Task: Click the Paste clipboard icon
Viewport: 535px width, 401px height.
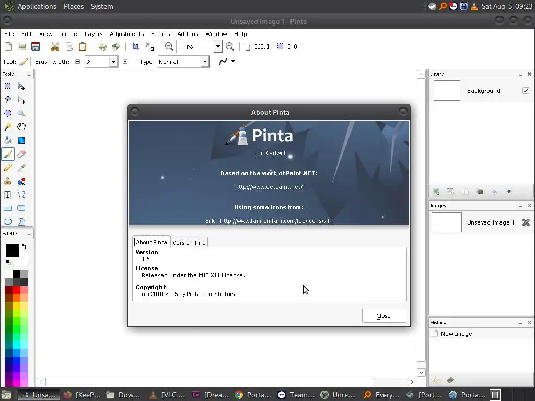Action: [82, 46]
